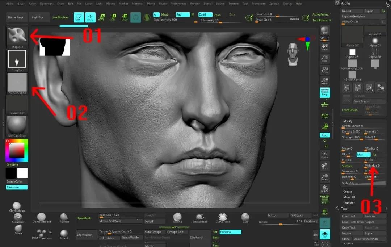The height and width of the screenshot is (247, 391).
Task: Toggle Perspective view button
Action: pyautogui.click(x=325, y=93)
